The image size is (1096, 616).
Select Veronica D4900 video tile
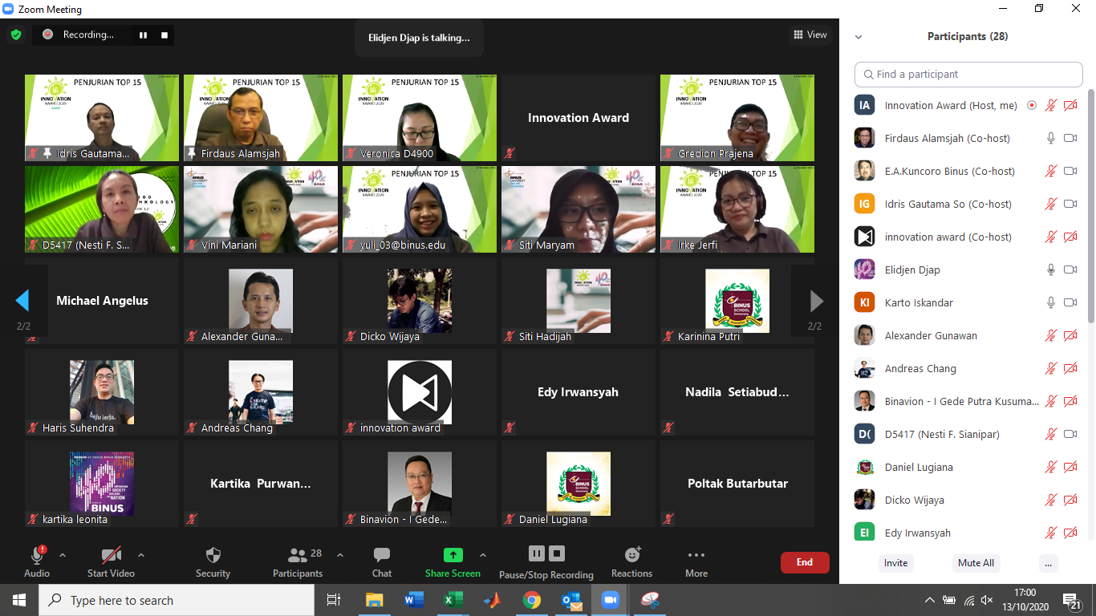coord(420,118)
